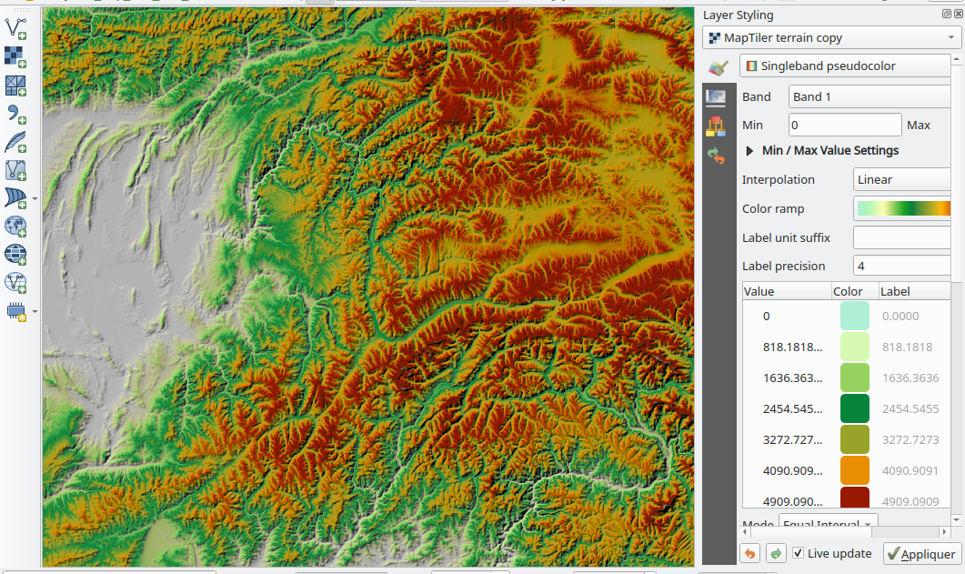The height and width of the screenshot is (574, 965).
Task: Add a SpatiaLite layer
Action: pos(15,142)
